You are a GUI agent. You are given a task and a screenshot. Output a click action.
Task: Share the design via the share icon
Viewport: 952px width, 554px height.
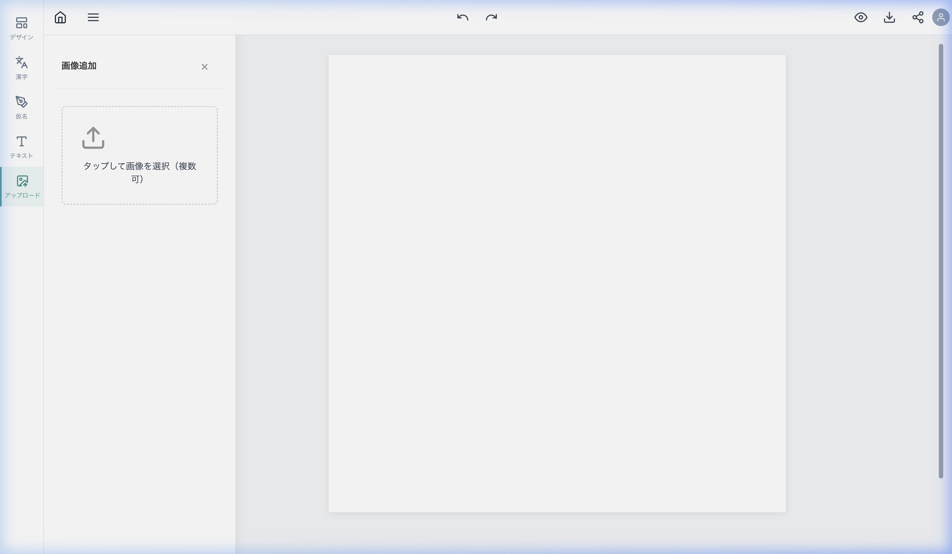[x=918, y=17]
